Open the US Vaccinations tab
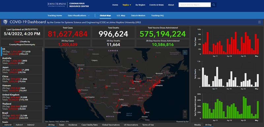 (131, 125)
